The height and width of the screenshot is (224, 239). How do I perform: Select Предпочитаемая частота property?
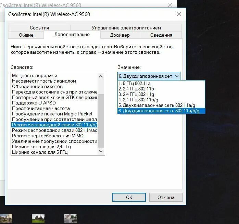click(54, 109)
